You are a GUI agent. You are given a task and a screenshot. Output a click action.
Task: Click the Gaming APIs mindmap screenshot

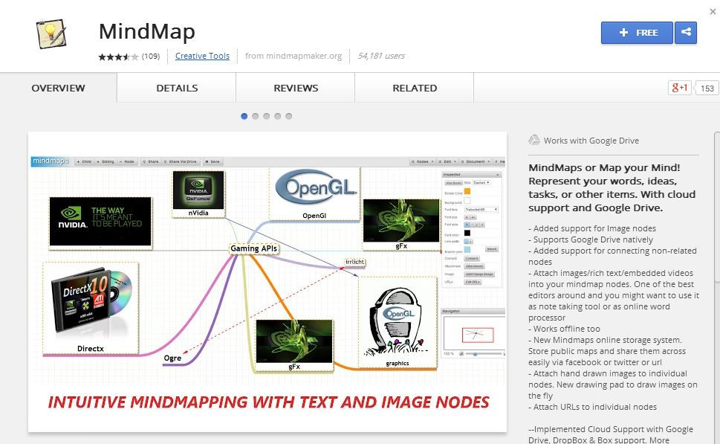coord(267,282)
